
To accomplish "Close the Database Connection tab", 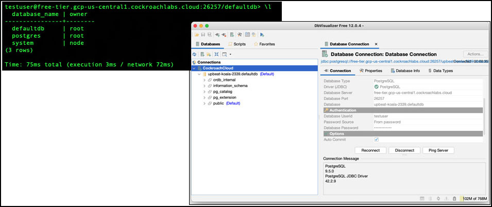I will (x=376, y=44).
